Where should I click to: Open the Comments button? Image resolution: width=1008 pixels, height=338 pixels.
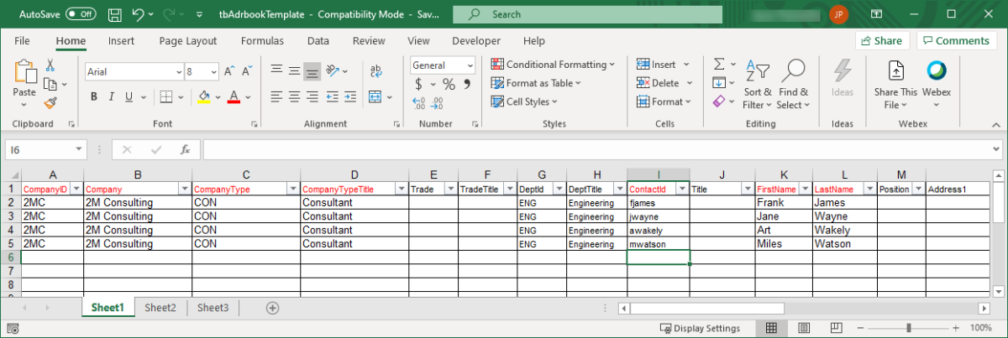pyautogui.click(x=954, y=40)
